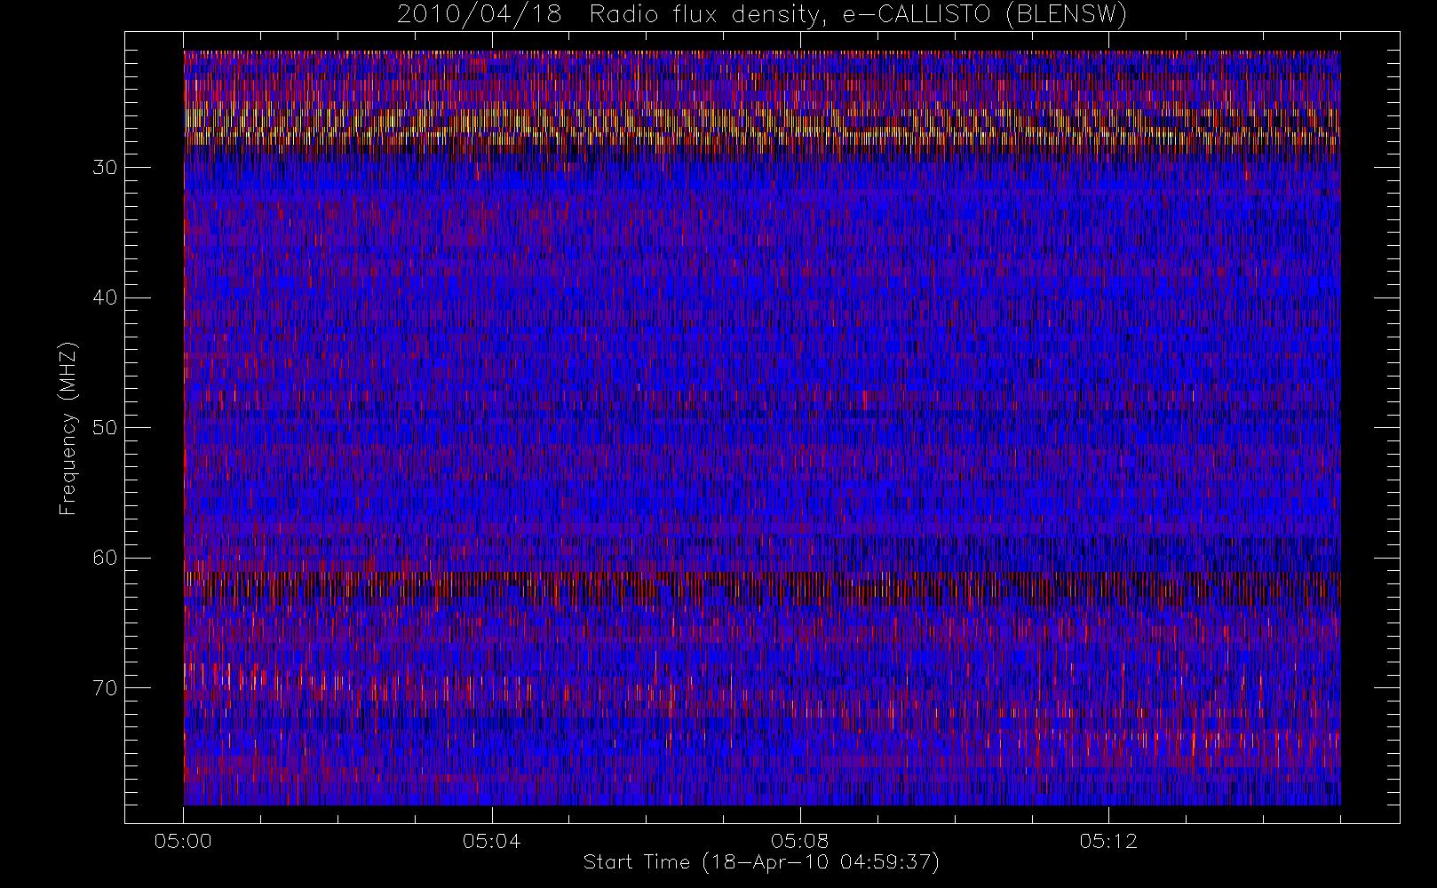Click the 30 frequency tick label
This screenshot has width=1437, height=888.
(x=105, y=168)
